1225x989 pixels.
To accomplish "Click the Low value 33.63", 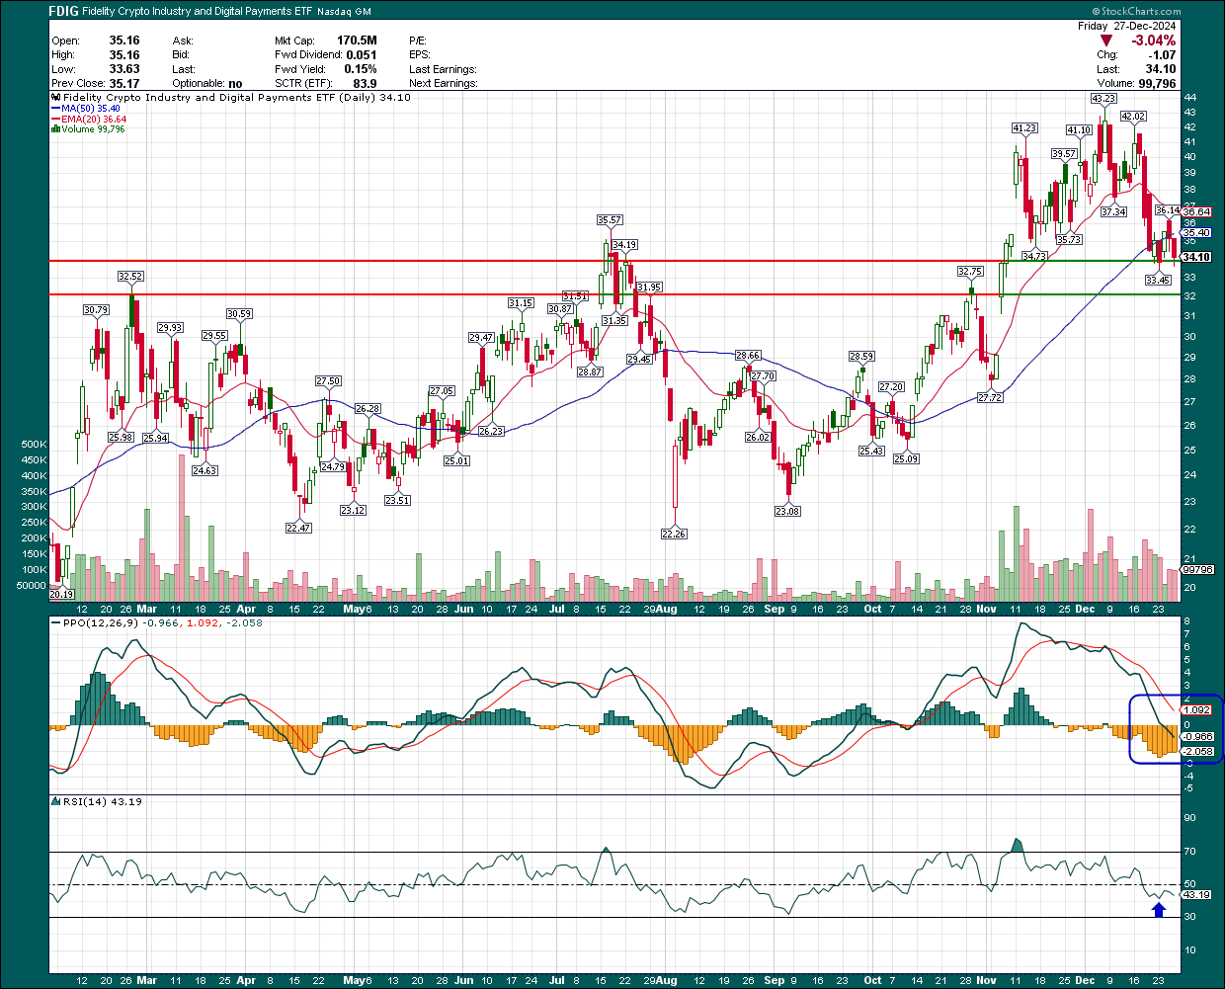I will (123, 69).
